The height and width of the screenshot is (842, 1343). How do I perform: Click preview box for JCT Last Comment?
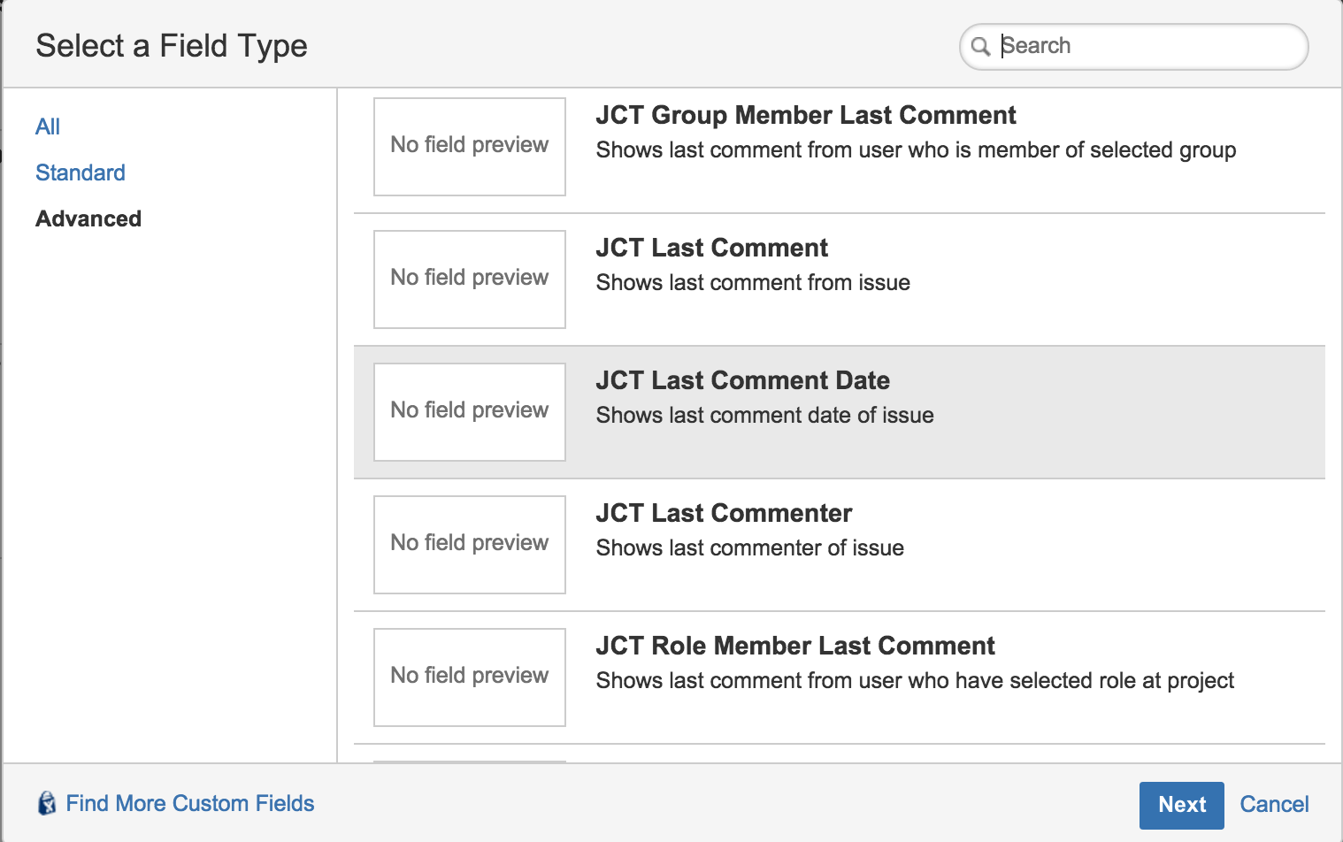tap(470, 279)
